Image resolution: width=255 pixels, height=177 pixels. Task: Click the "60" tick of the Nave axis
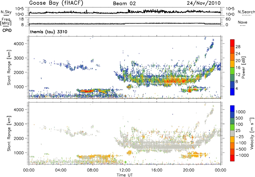pos(228,19)
